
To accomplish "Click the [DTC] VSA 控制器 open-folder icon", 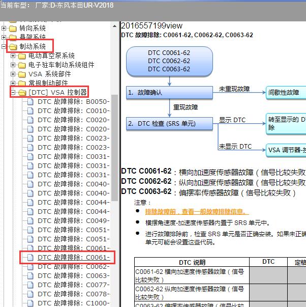I will [21, 93].
